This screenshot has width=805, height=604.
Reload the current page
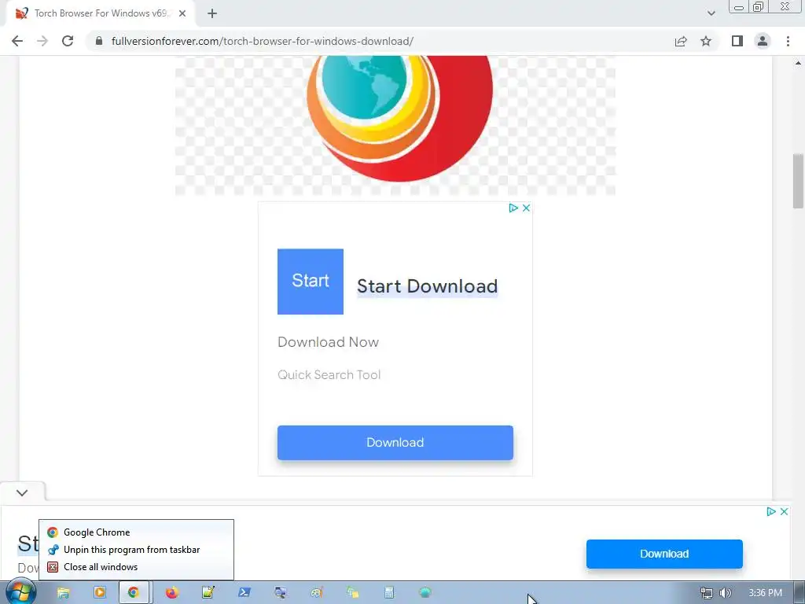(x=68, y=41)
